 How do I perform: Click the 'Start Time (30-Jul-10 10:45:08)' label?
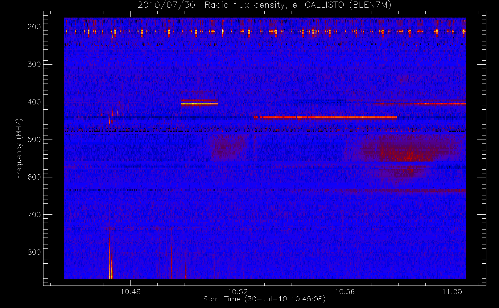pyautogui.click(x=265, y=299)
